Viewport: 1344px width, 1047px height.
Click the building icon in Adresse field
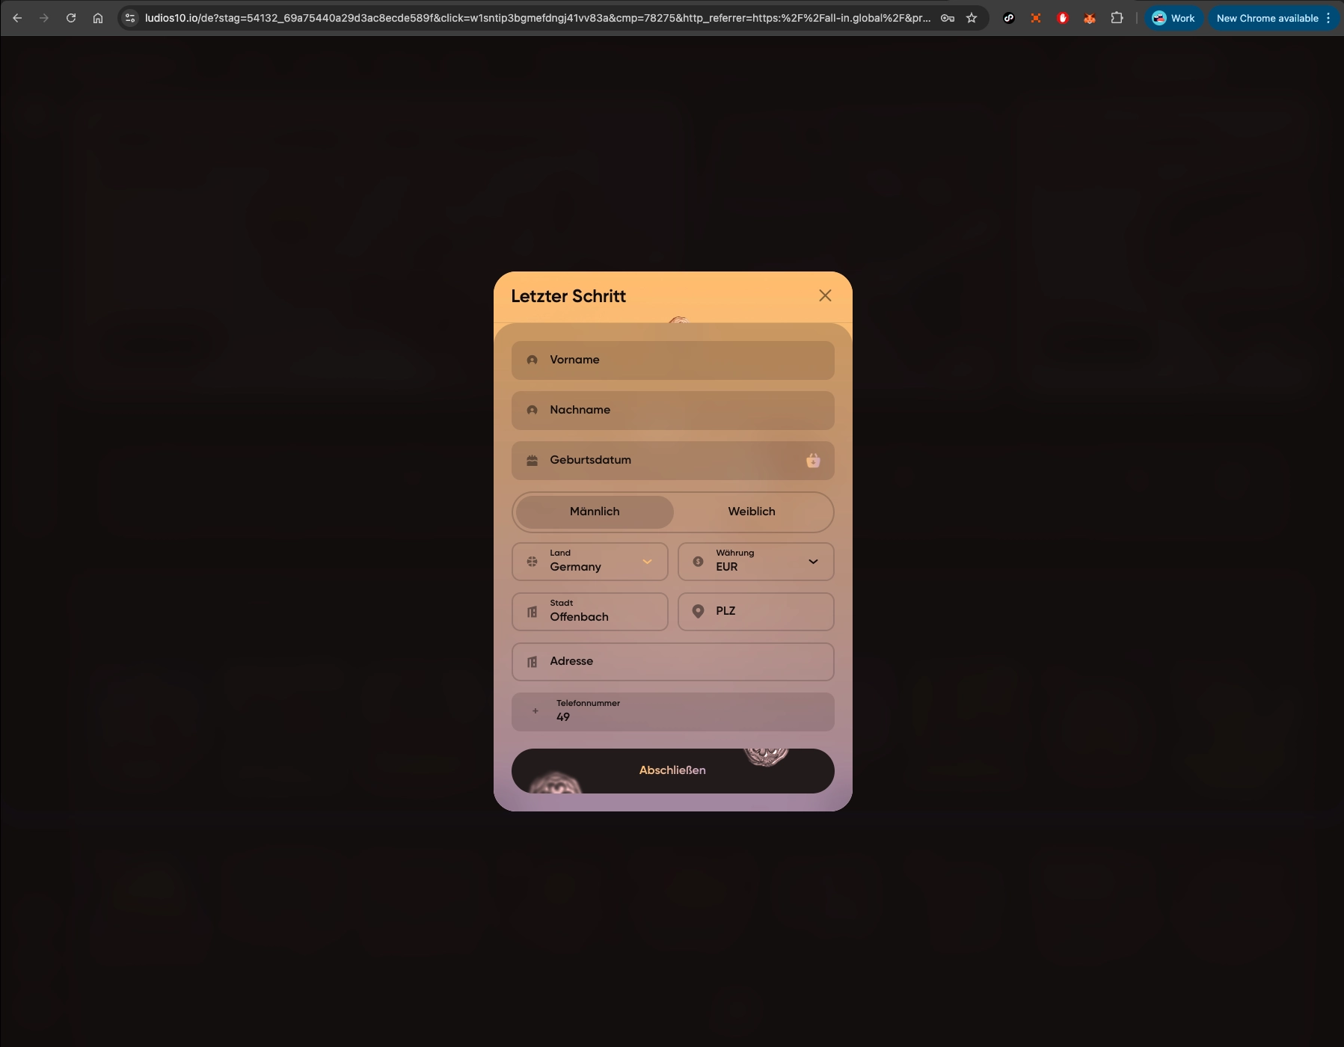(532, 662)
